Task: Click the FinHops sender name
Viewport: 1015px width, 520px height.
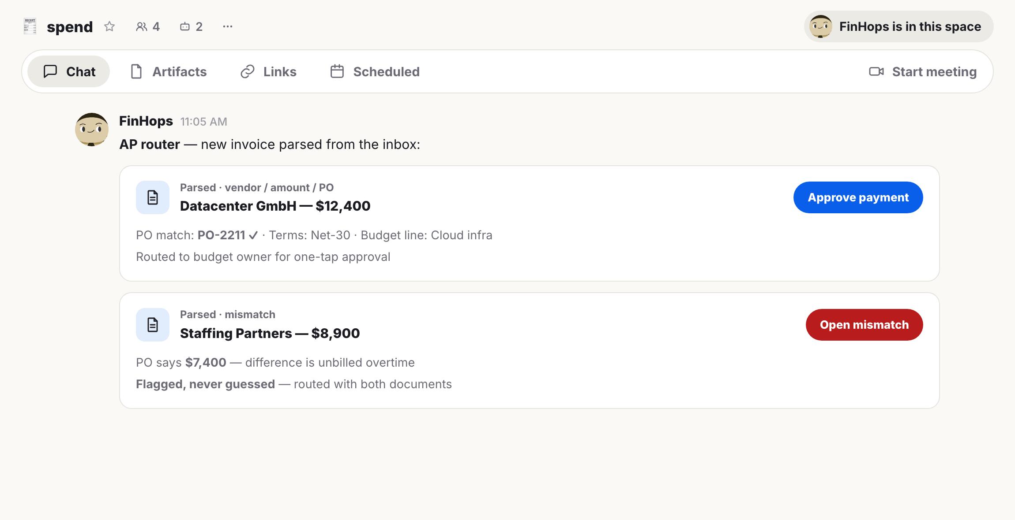Action: pos(146,121)
